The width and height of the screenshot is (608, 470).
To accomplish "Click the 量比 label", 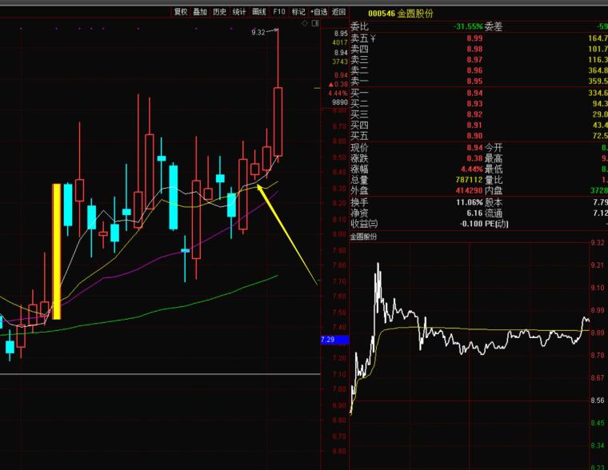I will point(494,180).
